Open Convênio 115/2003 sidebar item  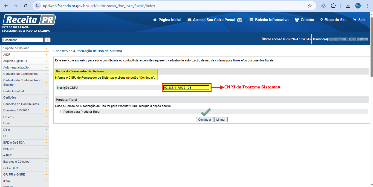pos(25,110)
